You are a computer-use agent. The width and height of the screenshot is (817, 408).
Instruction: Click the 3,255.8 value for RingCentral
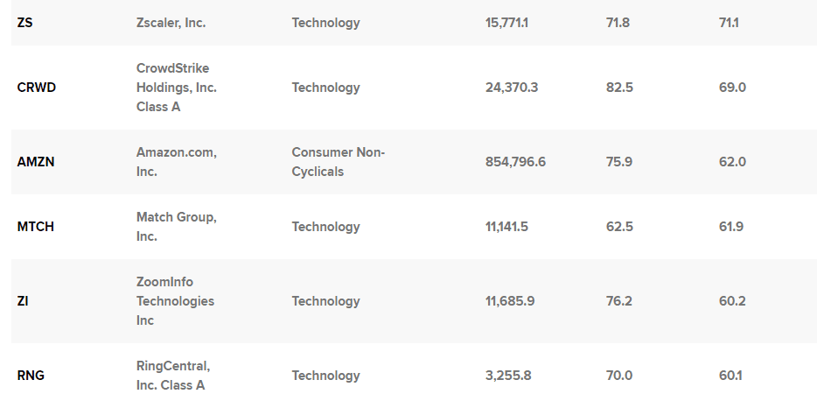pyautogui.click(x=508, y=376)
